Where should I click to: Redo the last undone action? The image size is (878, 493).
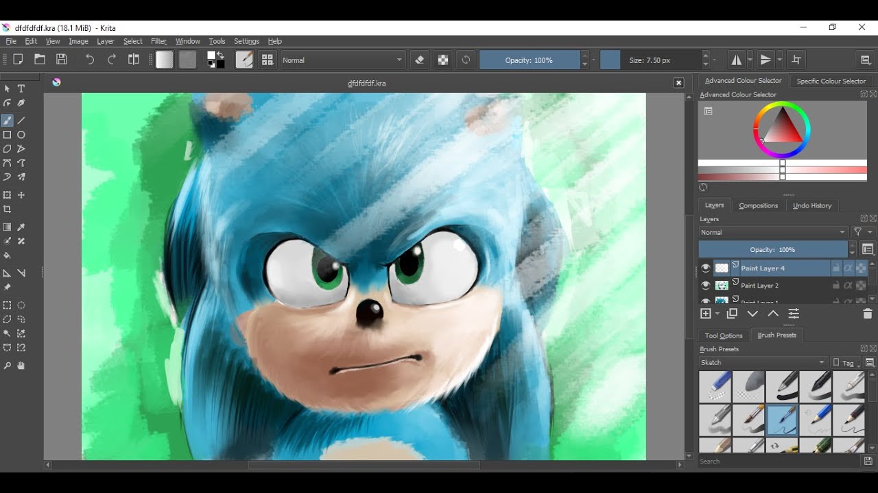(x=112, y=60)
